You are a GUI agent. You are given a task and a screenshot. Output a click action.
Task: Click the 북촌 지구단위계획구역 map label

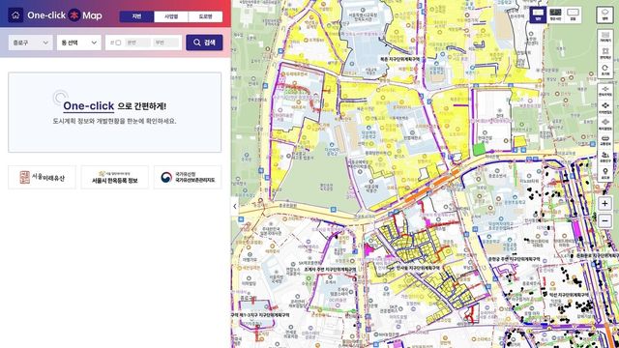point(399,59)
